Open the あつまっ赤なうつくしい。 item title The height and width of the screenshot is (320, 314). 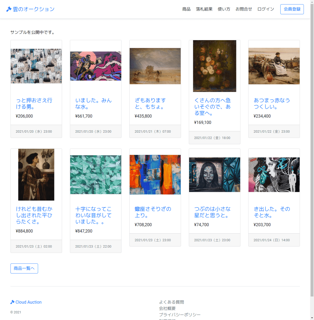272,104
